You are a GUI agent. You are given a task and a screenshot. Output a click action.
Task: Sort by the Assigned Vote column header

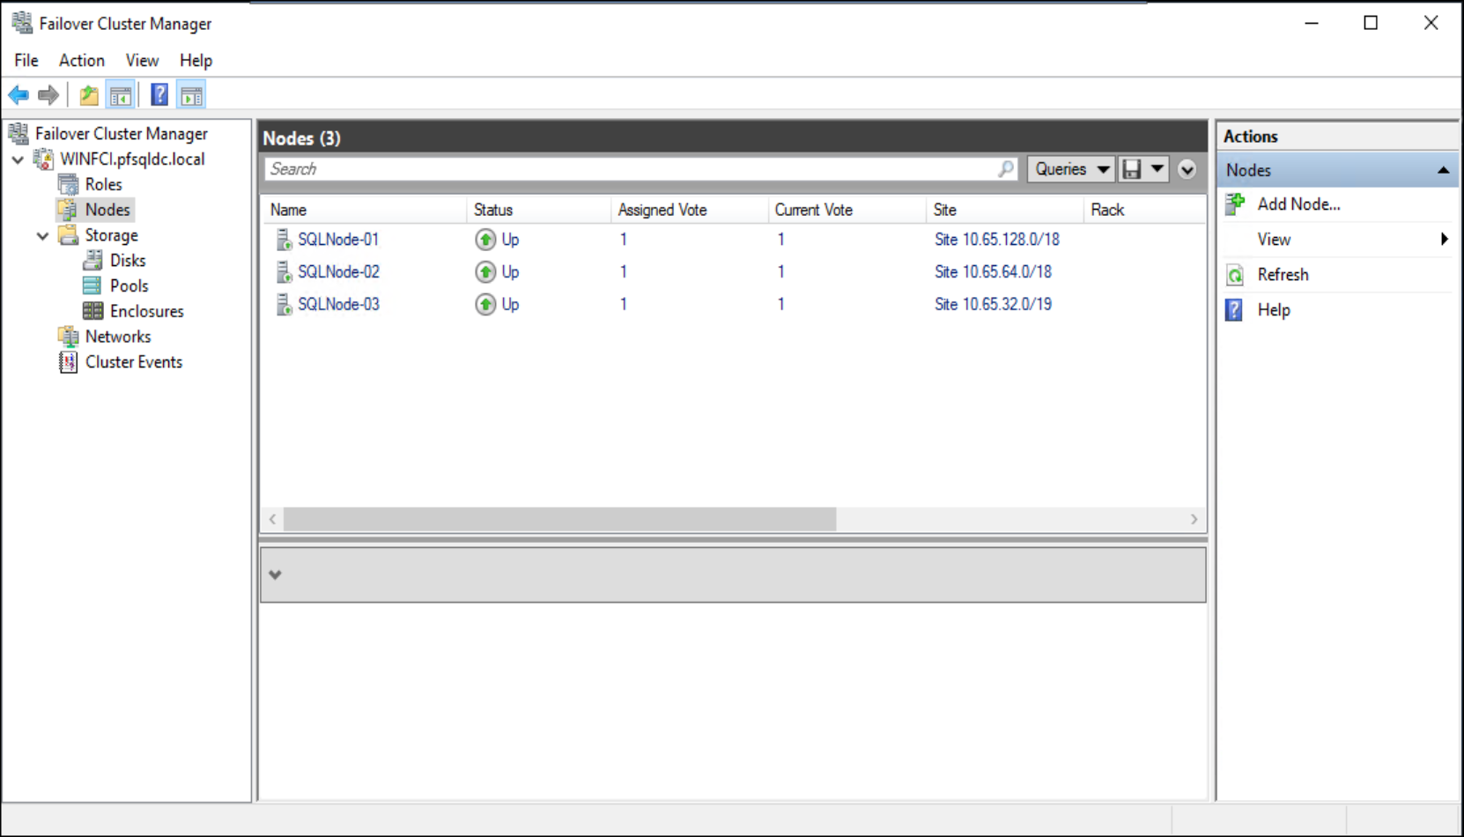pos(689,211)
